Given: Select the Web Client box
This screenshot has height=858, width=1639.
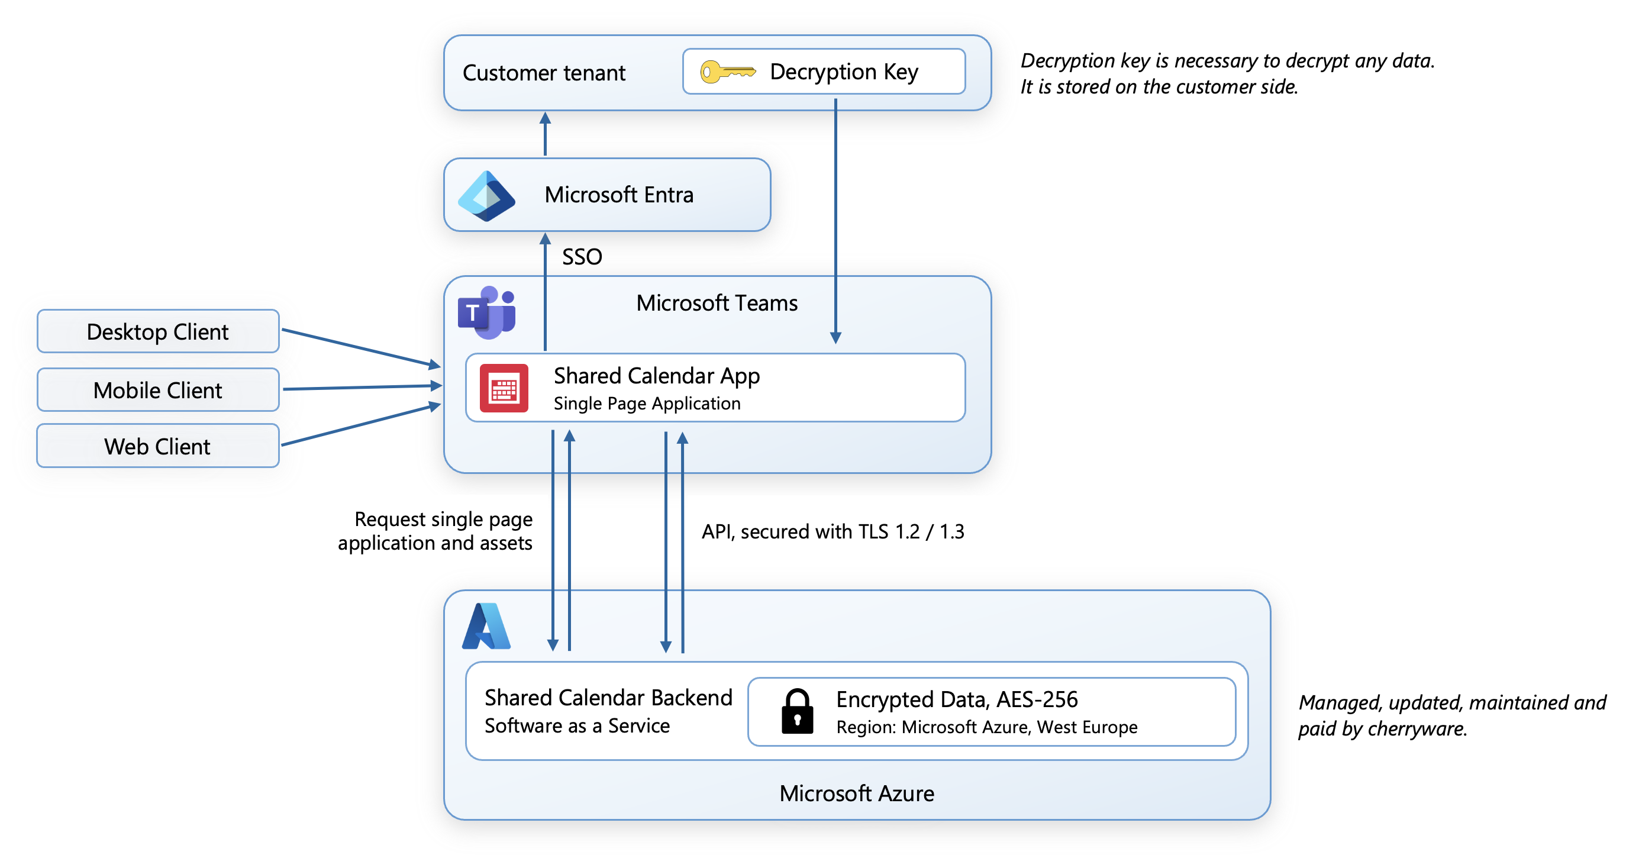Looking at the screenshot, I should tap(158, 446).
